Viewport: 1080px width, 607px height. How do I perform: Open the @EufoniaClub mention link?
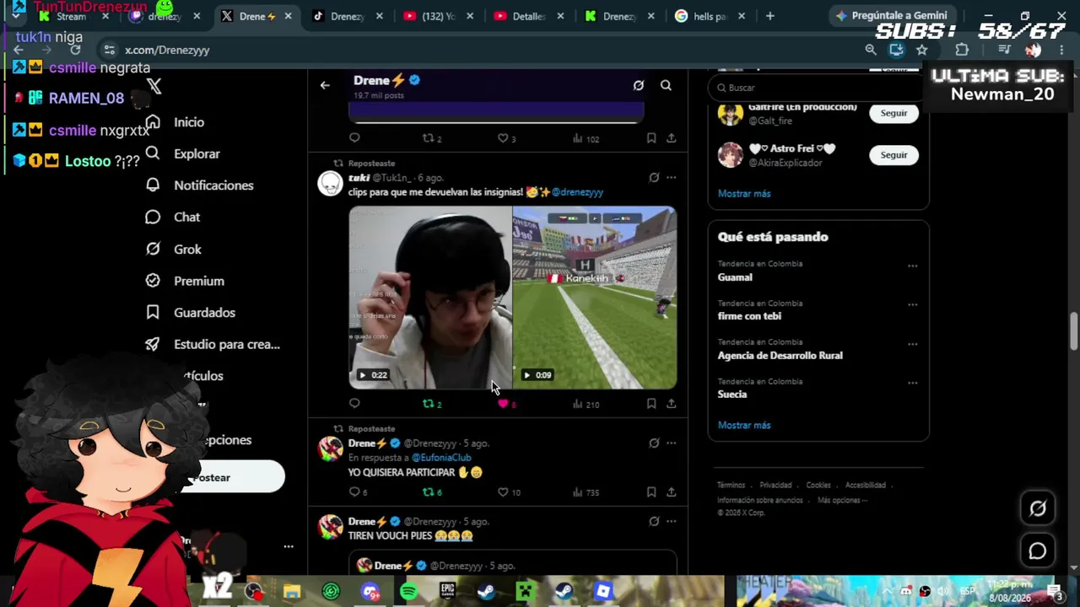(x=441, y=458)
